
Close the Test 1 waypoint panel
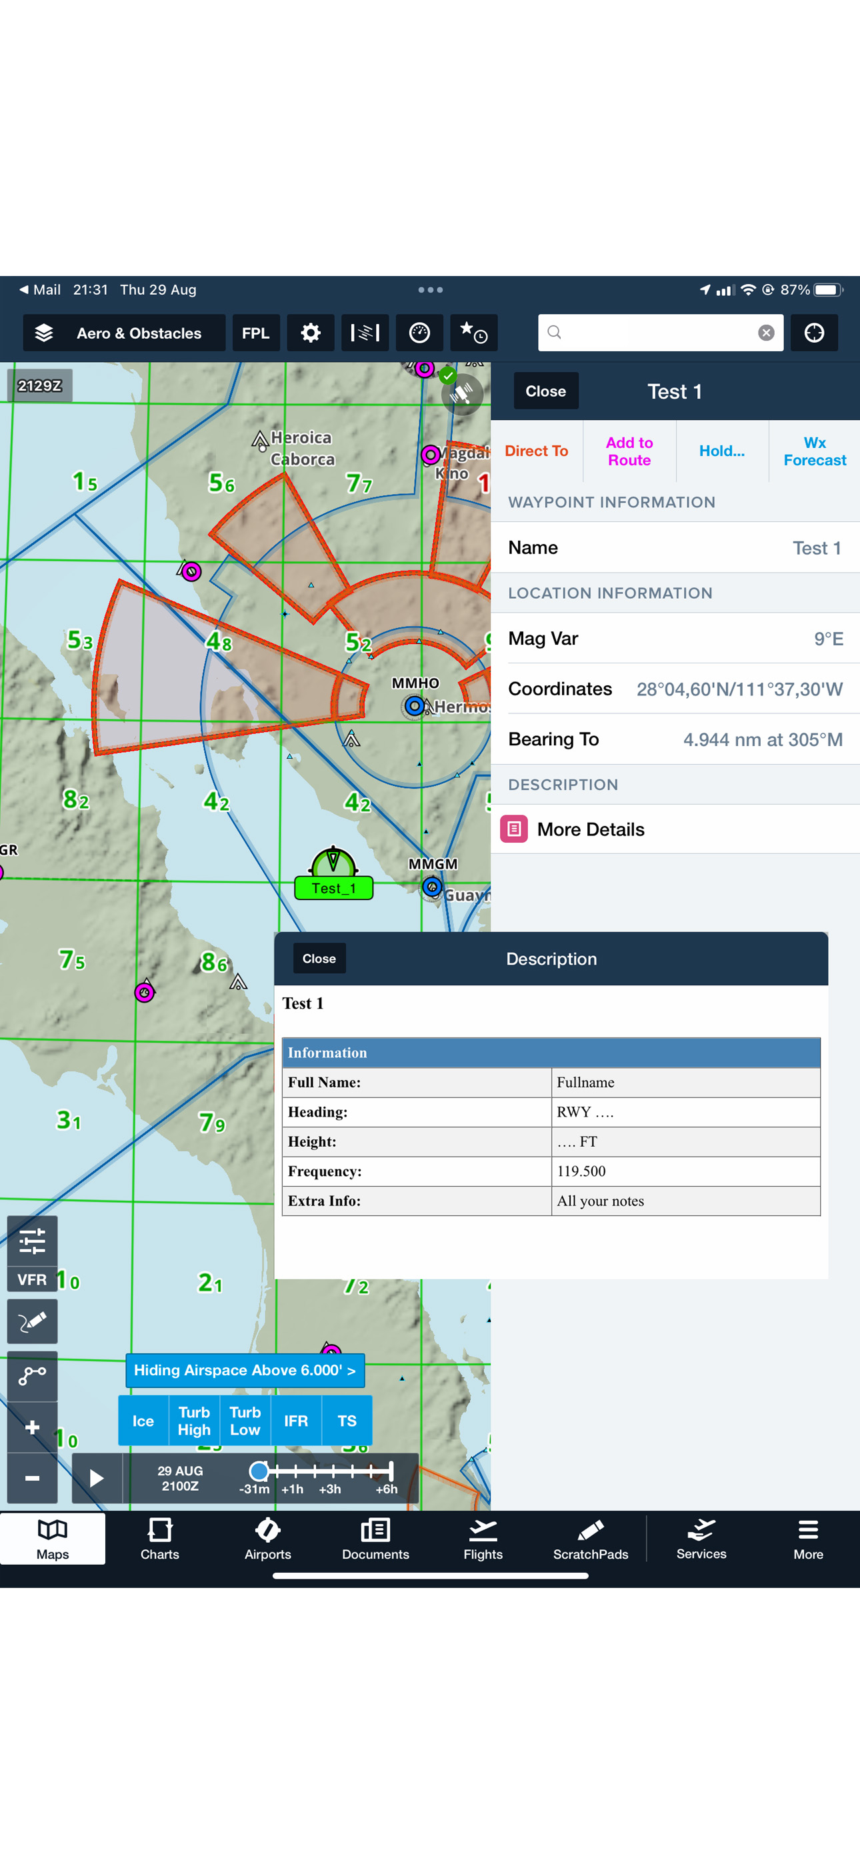click(x=546, y=391)
